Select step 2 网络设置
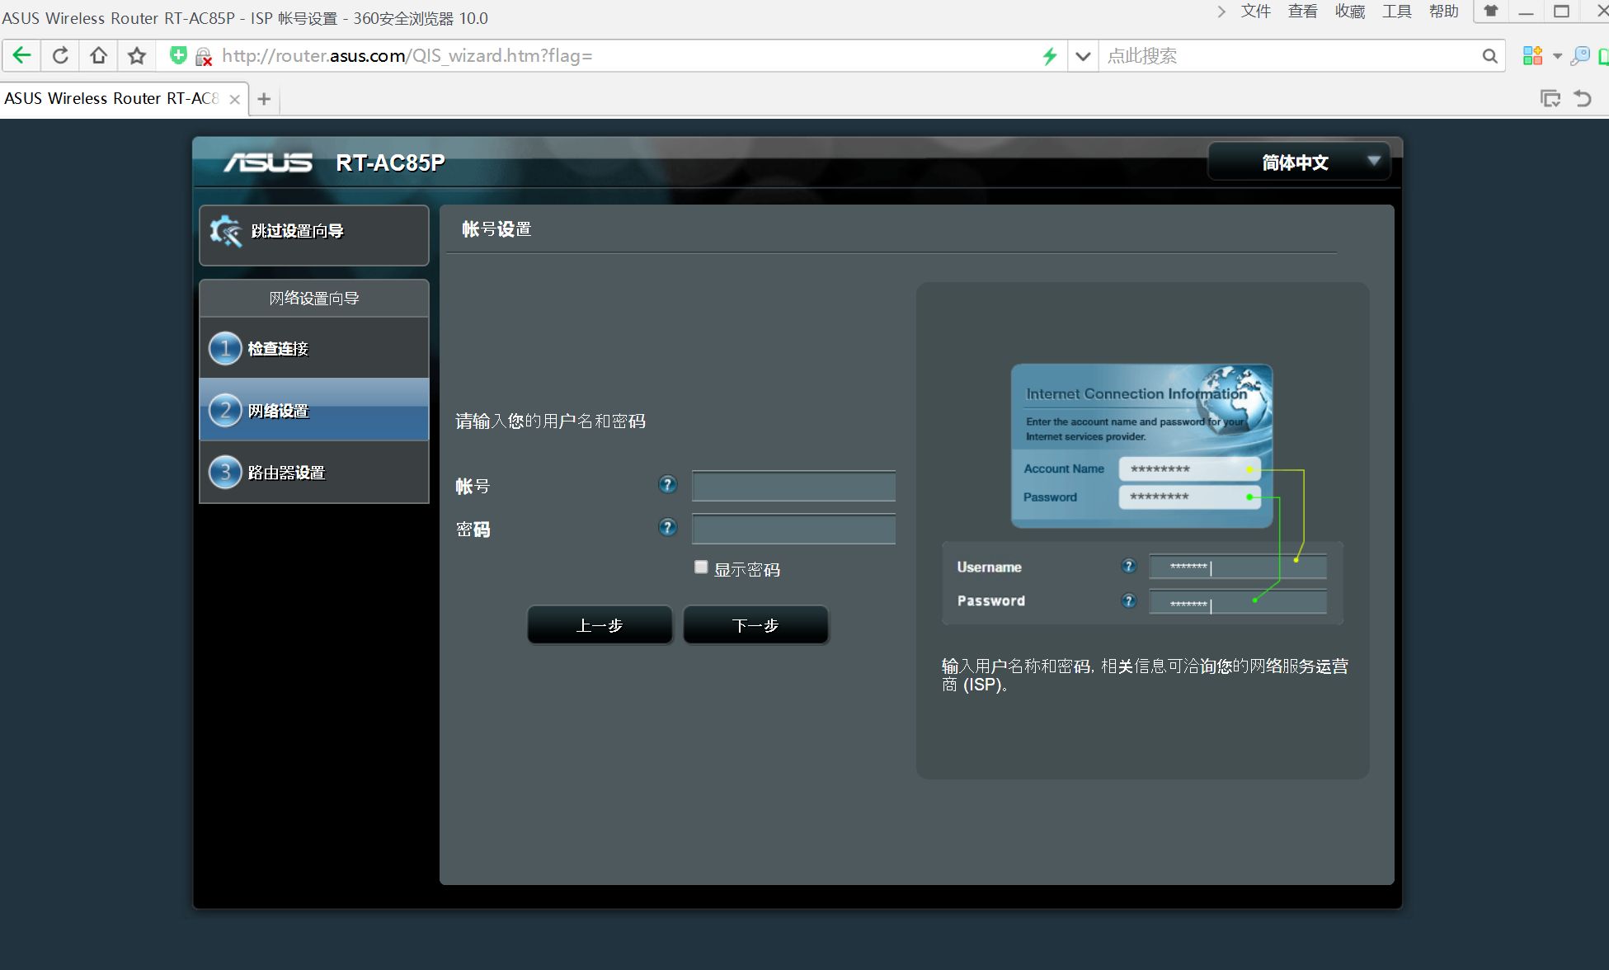This screenshot has width=1609, height=970. (x=314, y=410)
